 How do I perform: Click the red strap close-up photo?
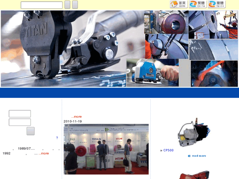point(214,74)
